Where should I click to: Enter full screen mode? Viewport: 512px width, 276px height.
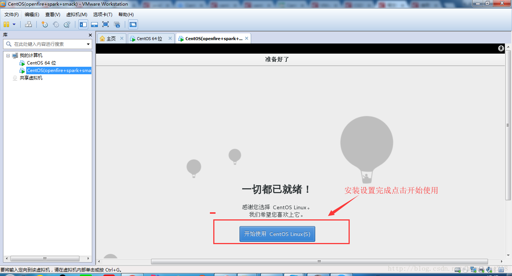105,24
